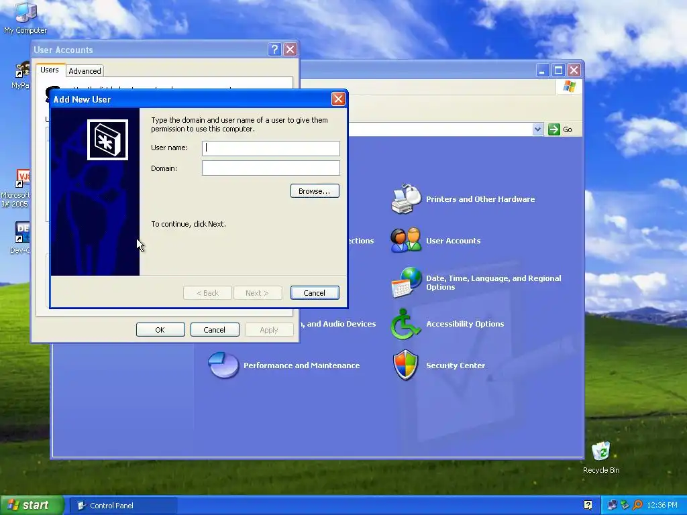Click the network computers tray icon
This screenshot has width=687, height=515.
612,505
